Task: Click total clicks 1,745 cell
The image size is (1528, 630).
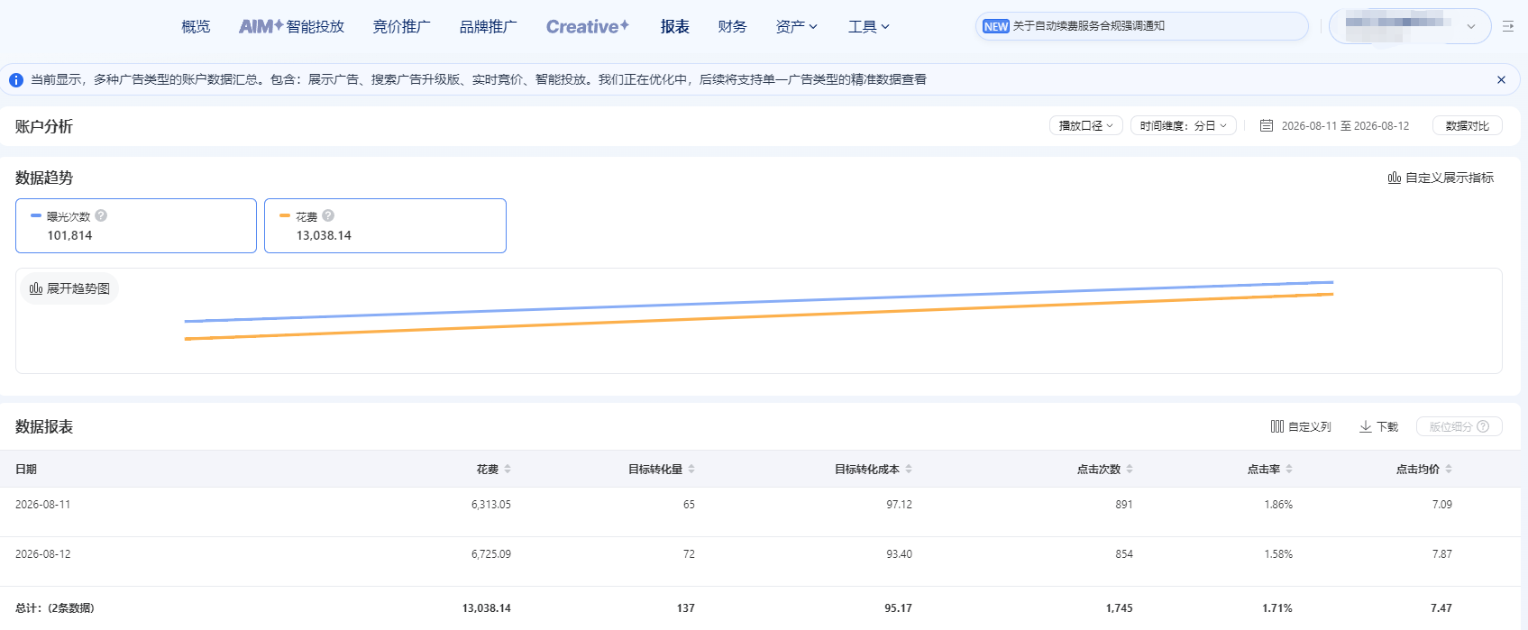Action: click(1120, 608)
